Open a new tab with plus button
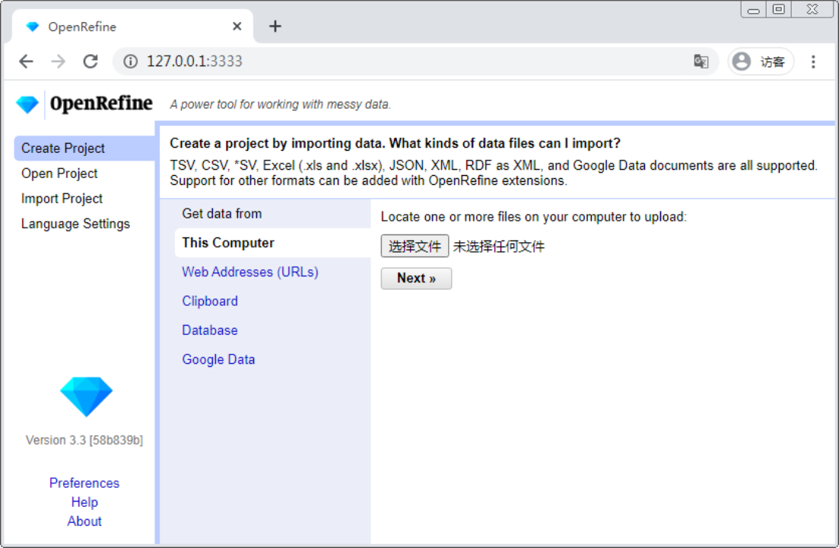This screenshot has height=548, width=839. 275,26
